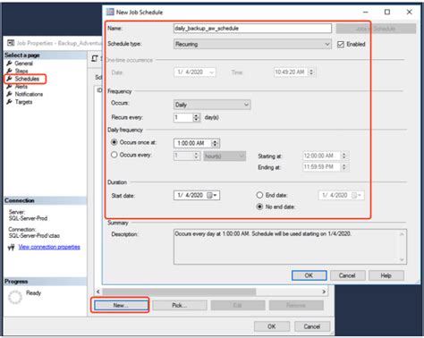
Task: Click the schedule list scroll right arrow
Action: click(x=324, y=292)
